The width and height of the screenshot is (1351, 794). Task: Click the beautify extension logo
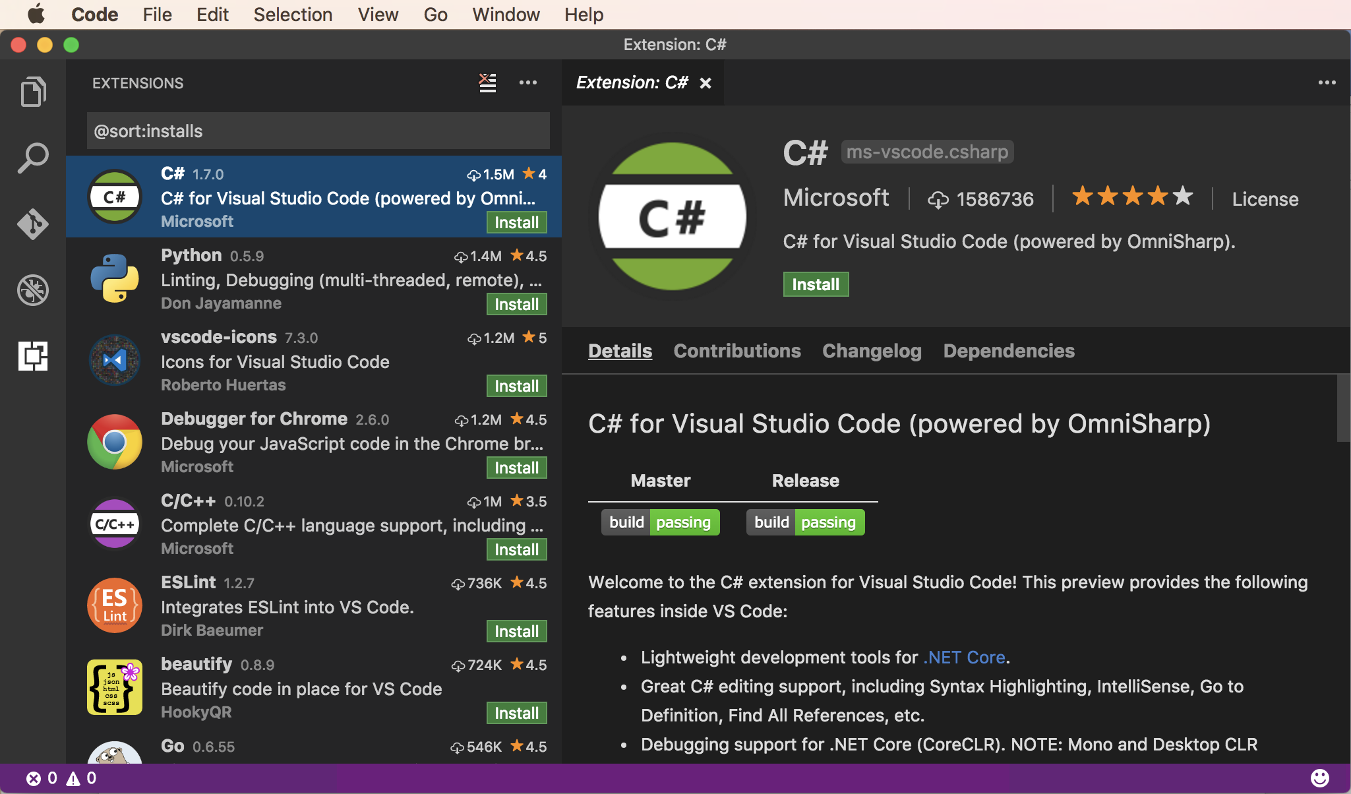pyautogui.click(x=115, y=687)
